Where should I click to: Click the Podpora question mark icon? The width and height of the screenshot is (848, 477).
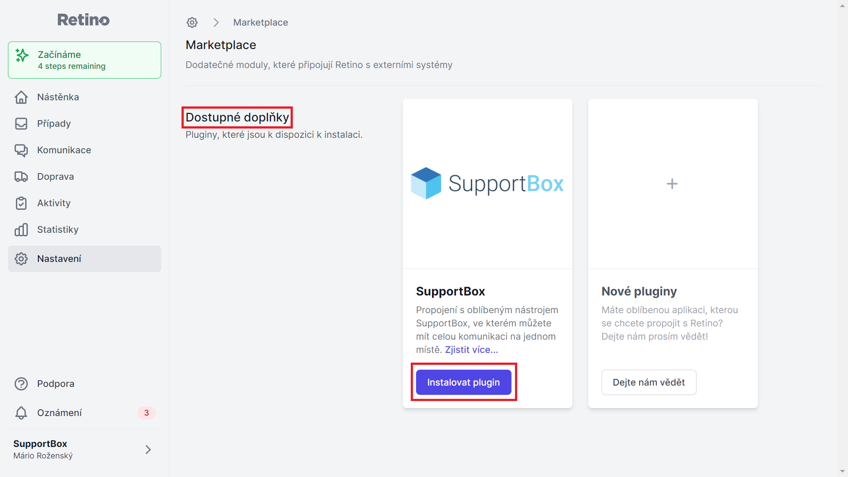coord(21,384)
